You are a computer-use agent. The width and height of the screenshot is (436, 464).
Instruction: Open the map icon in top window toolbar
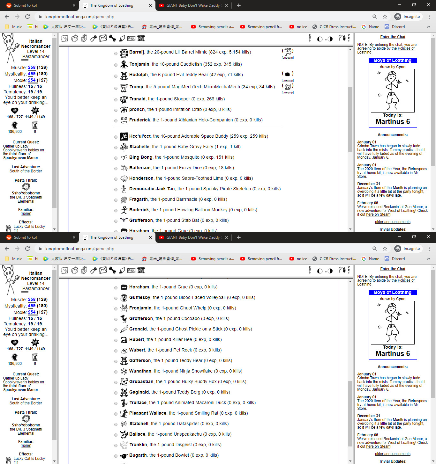pyautogui.click(x=65, y=39)
